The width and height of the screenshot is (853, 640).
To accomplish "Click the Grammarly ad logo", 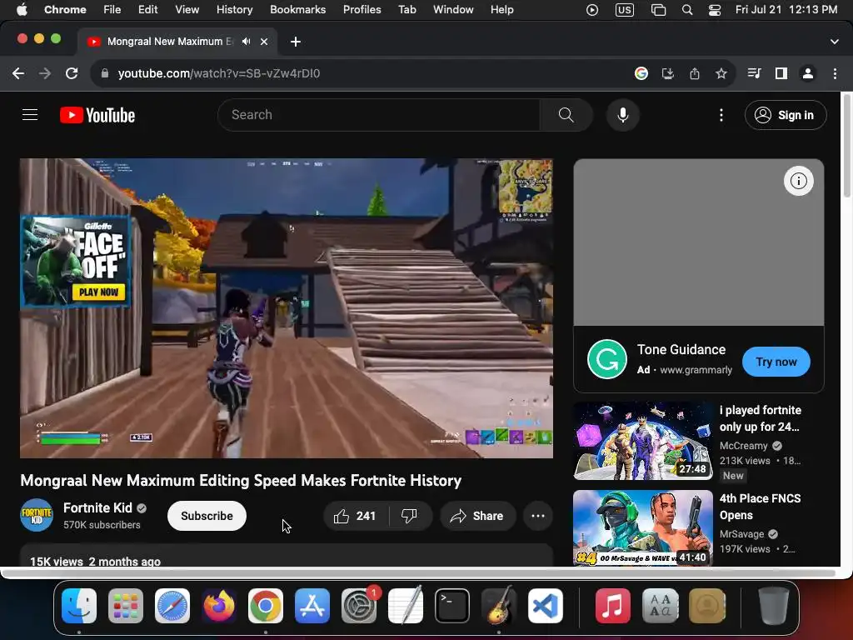I will pyautogui.click(x=607, y=359).
